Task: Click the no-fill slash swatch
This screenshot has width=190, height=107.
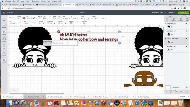Action: tap(34, 18)
